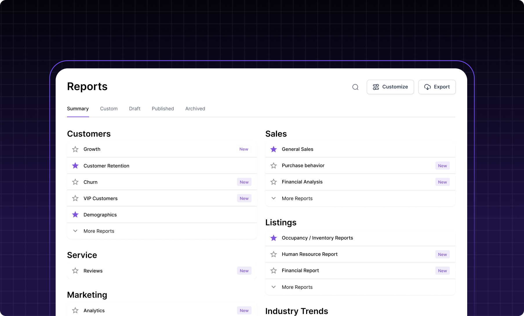524x316 pixels.
Task: Click the Export button
Action: coord(437,87)
